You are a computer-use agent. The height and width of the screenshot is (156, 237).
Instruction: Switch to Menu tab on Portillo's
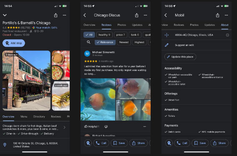[24, 116]
